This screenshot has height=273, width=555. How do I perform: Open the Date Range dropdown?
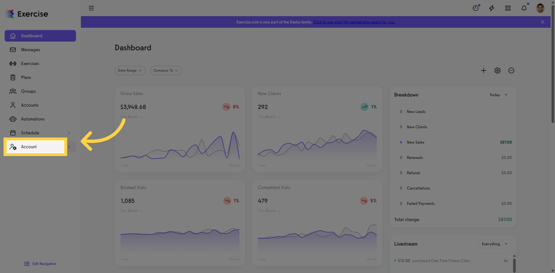click(x=130, y=71)
